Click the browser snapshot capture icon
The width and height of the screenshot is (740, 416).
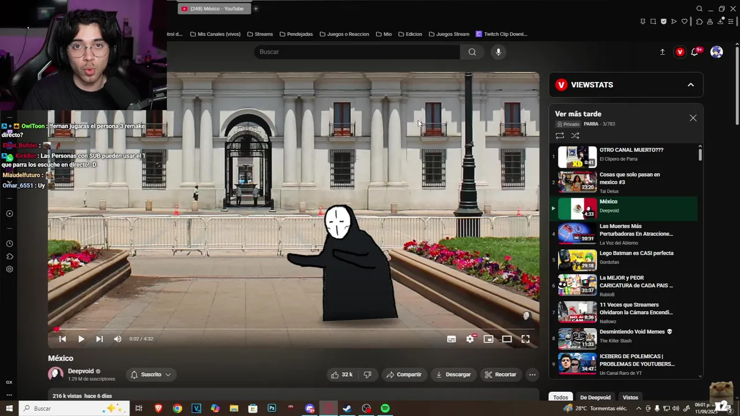pyautogui.click(x=653, y=21)
